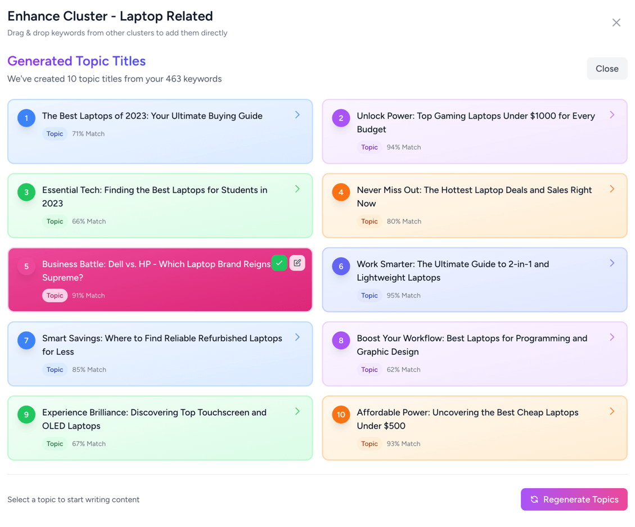Click the purple number 2 badge
The width and height of the screenshot is (635, 527).
(x=341, y=118)
